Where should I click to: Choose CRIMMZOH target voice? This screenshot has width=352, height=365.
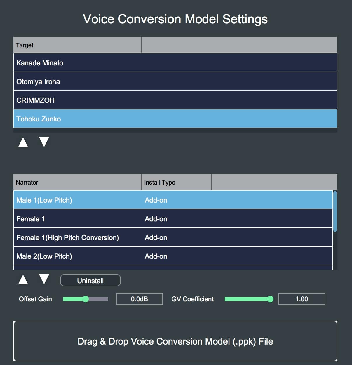(175, 100)
